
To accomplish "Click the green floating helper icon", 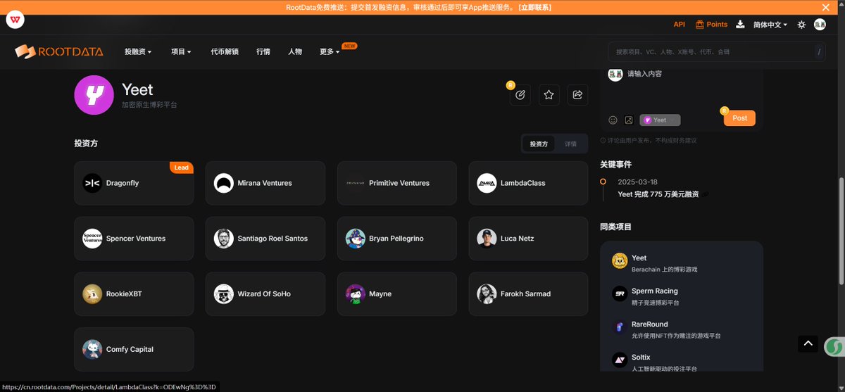I will (x=833, y=347).
